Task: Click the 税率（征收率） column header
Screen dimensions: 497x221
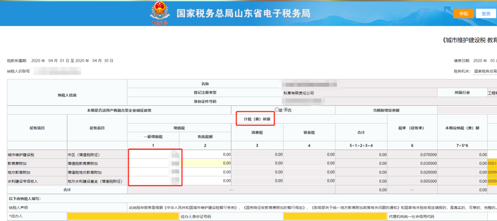Action: point(412,128)
